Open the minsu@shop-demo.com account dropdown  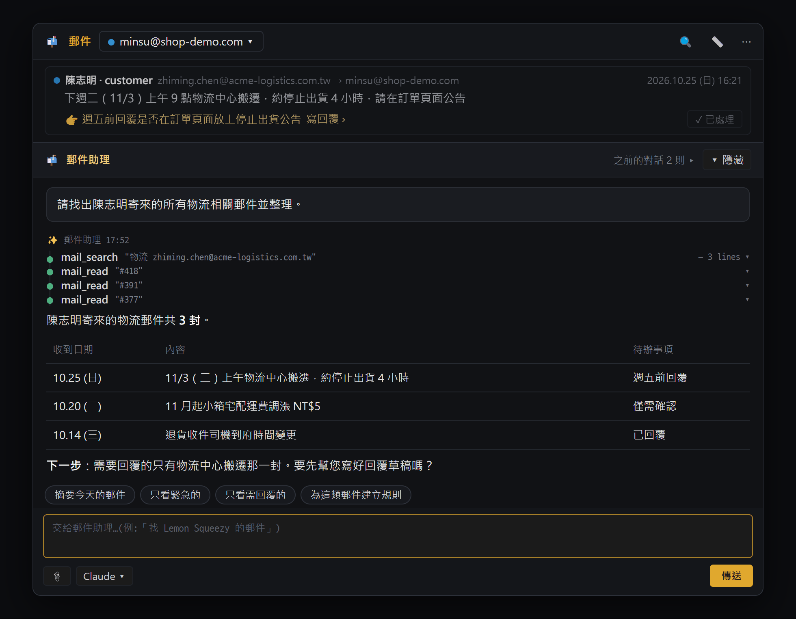[x=181, y=41]
